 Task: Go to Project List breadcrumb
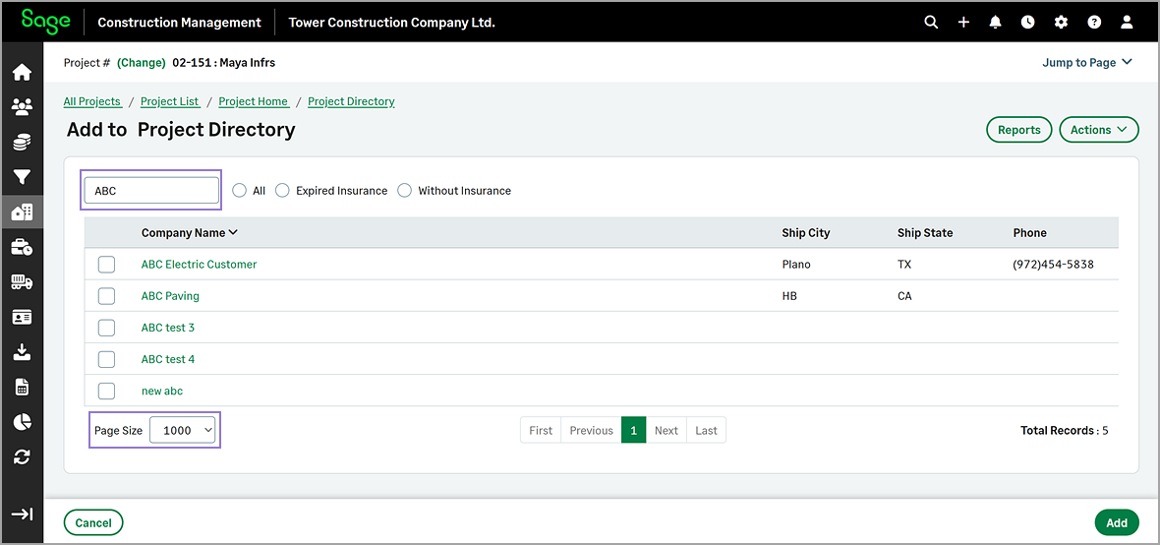(x=170, y=101)
